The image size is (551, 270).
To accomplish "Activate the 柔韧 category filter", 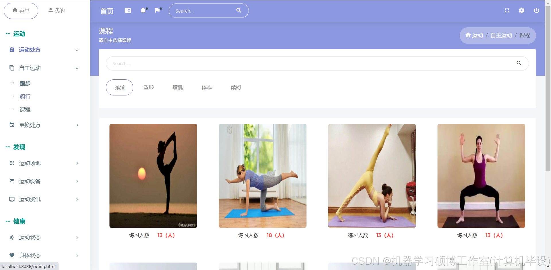I will 236,87.
